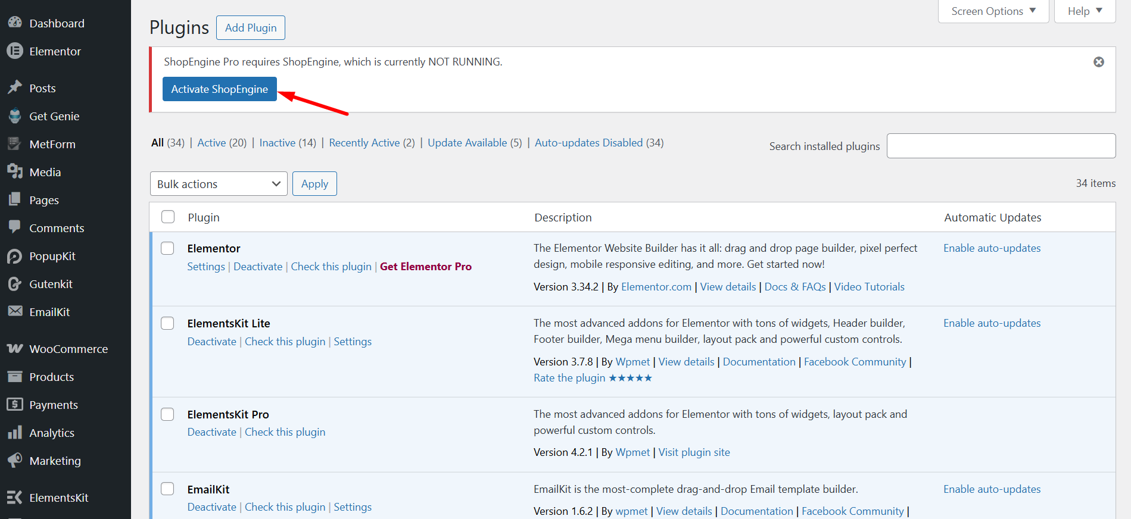Check the EmailKit plugin checkbox
The height and width of the screenshot is (519, 1131).
point(167,489)
